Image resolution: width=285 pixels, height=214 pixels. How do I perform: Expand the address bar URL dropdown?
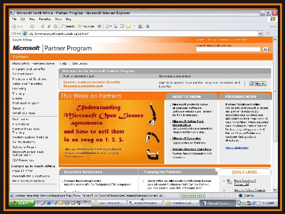point(260,33)
